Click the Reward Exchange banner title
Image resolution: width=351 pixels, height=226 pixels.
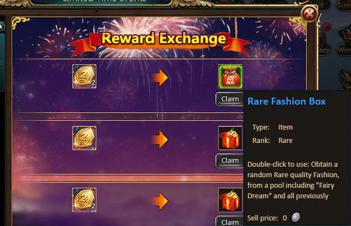coord(164,39)
